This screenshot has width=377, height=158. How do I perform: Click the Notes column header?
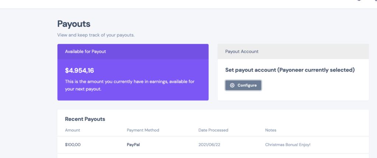271,130
